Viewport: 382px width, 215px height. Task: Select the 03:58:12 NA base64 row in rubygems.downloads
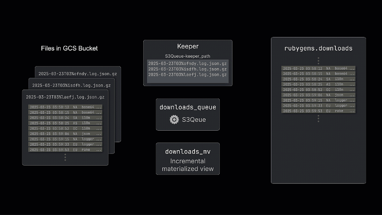pyautogui.click(x=318, y=68)
